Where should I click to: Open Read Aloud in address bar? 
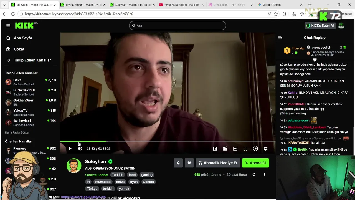269,14
